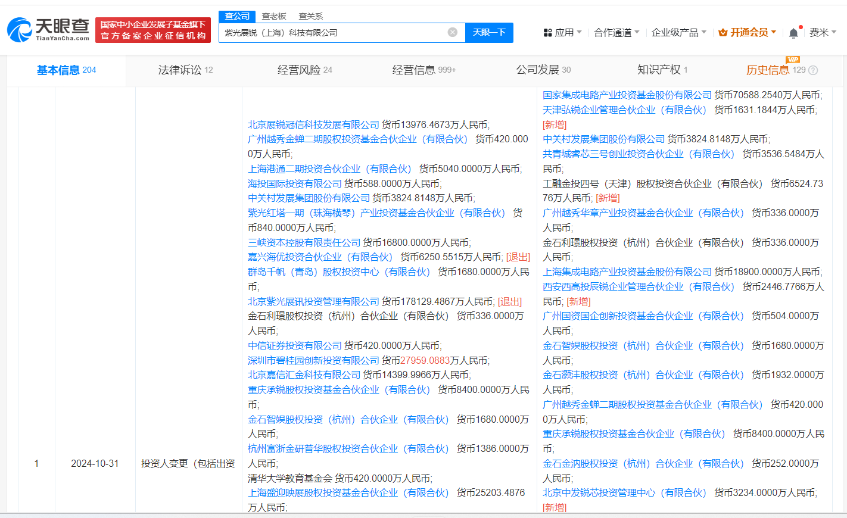
Task: Open 共青城睿芯三号创业投资合伙企业 link
Action: (639, 154)
